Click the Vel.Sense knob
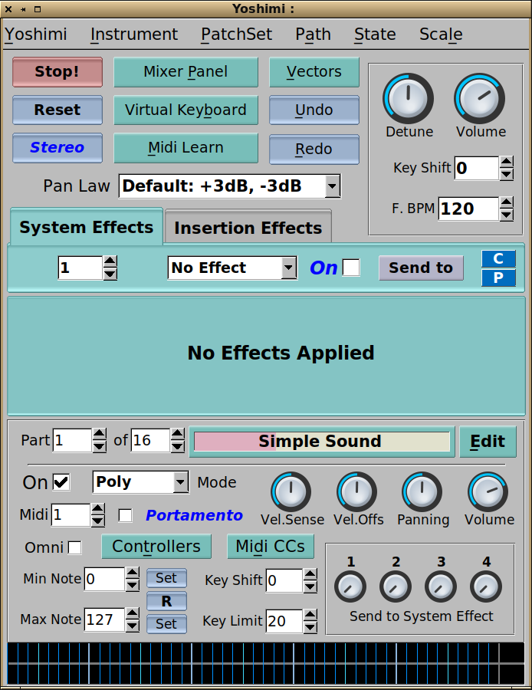This screenshot has width=532, height=690. 291,491
